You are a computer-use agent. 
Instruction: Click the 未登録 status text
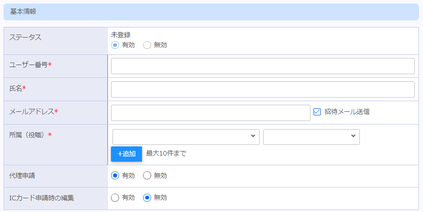coord(121,35)
